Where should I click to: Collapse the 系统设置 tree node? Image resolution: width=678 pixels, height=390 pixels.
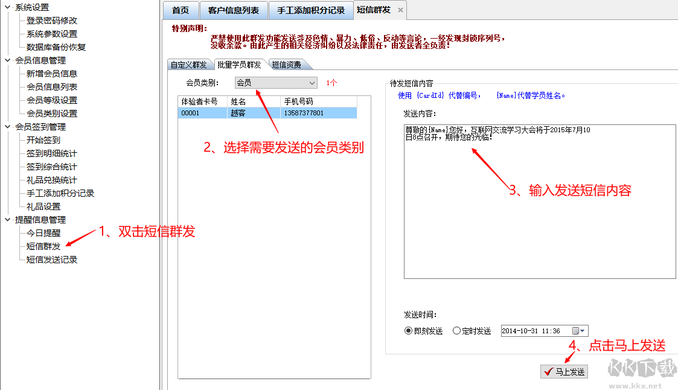(x=6, y=7)
